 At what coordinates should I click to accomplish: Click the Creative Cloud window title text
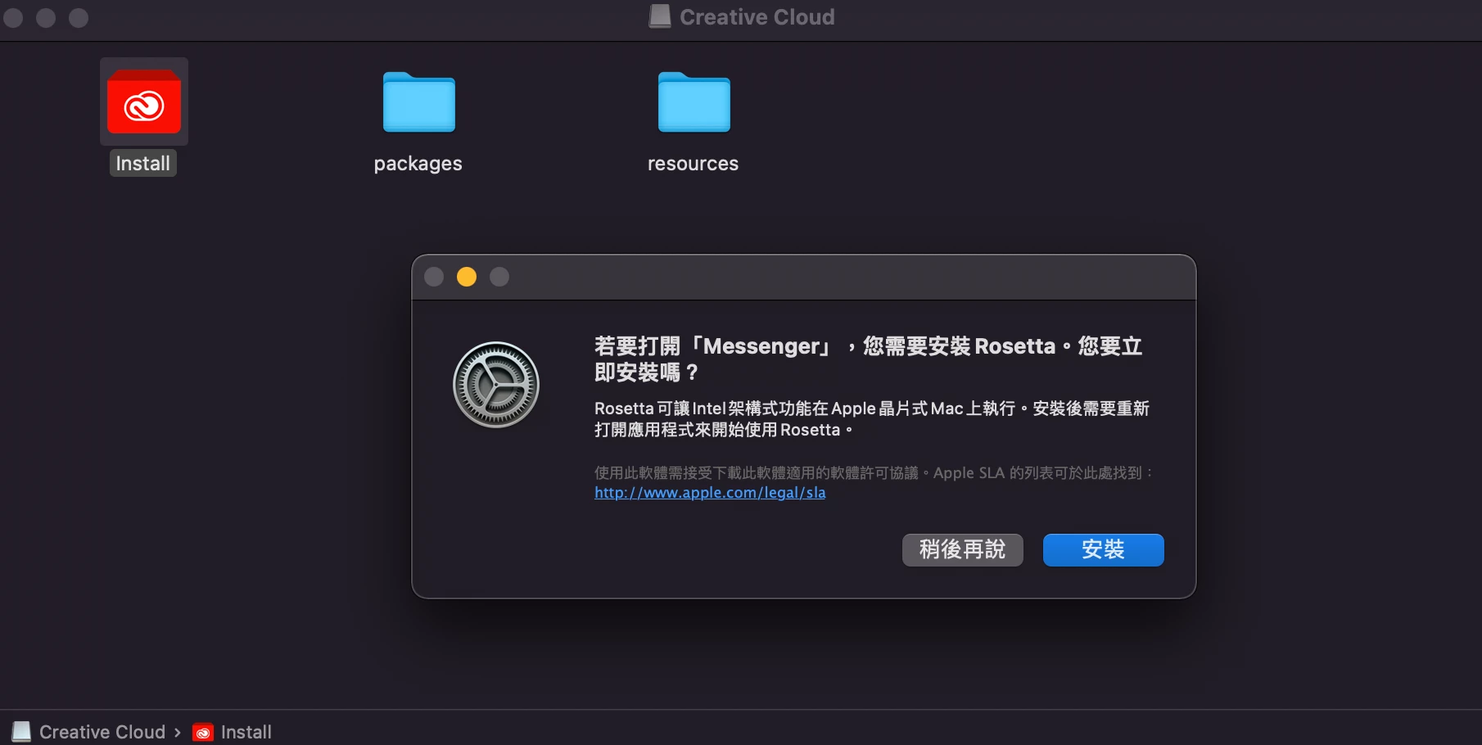757,17
